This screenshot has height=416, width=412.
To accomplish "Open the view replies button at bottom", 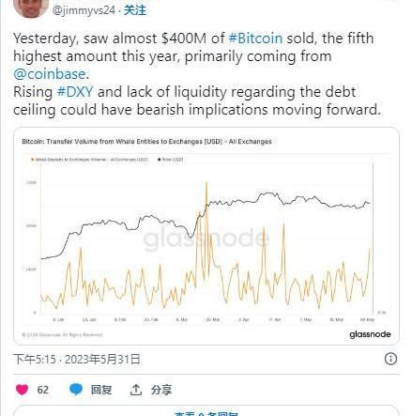I will click(x=206, y=412).
